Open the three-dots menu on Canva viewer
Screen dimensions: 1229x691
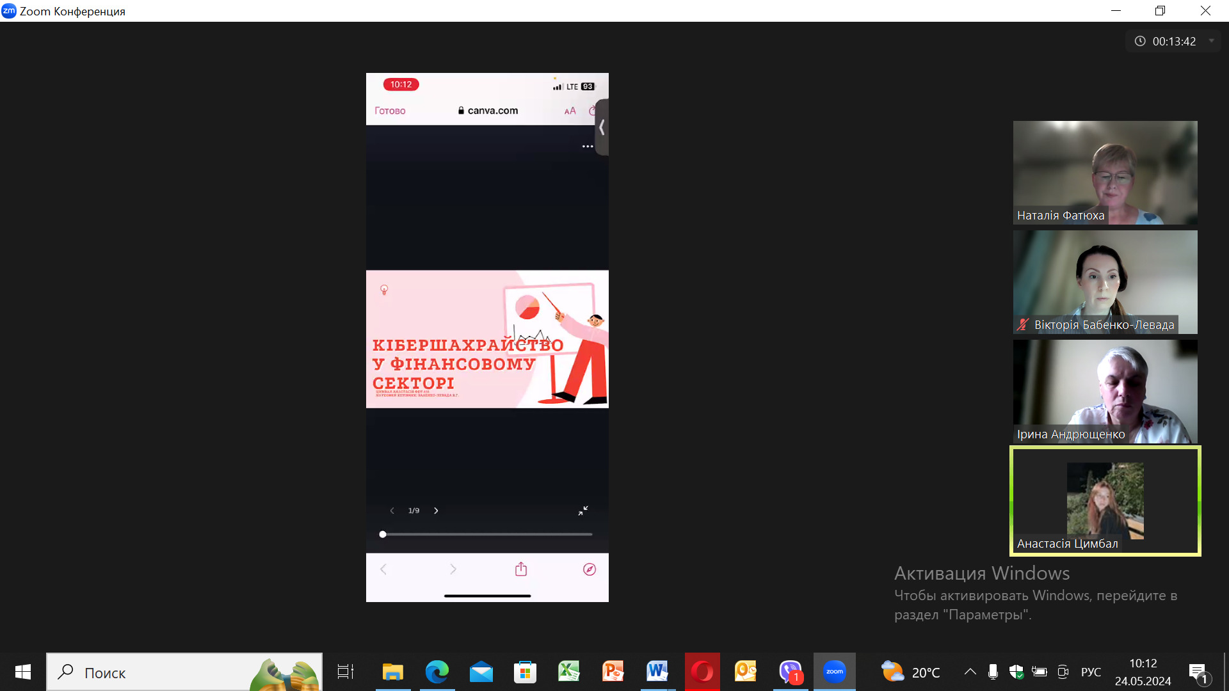point(587,147)
